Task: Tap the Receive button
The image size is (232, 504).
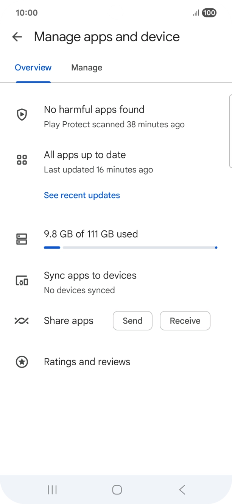Action: point(185,321)
